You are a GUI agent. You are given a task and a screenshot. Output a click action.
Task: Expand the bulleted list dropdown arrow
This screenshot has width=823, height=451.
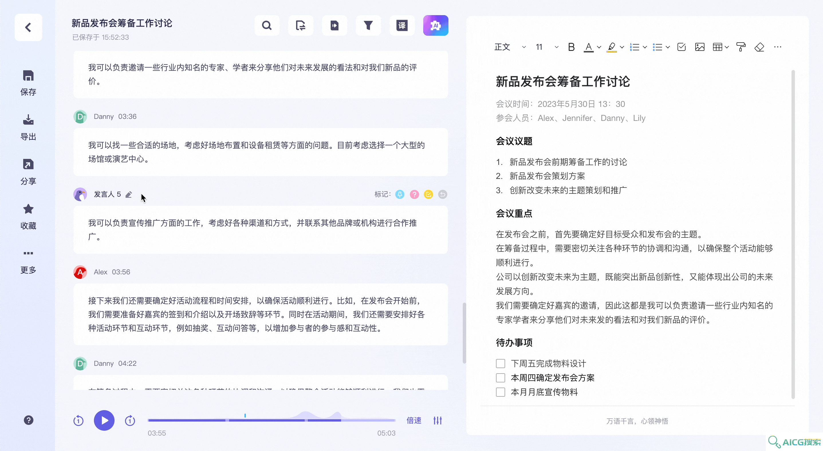click(x=668, y=47)
